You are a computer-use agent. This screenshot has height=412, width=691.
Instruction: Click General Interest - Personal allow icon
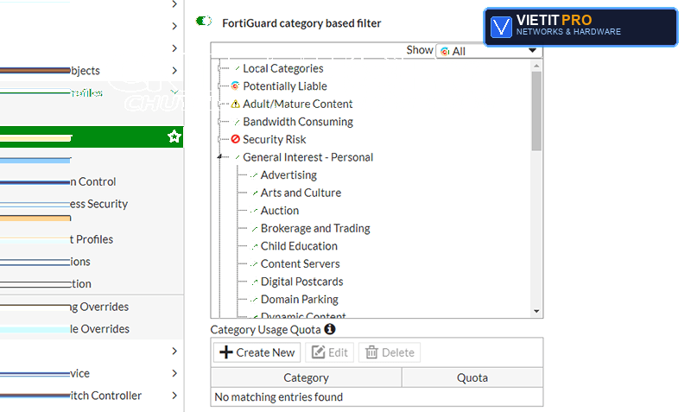(x=237, y=157)
